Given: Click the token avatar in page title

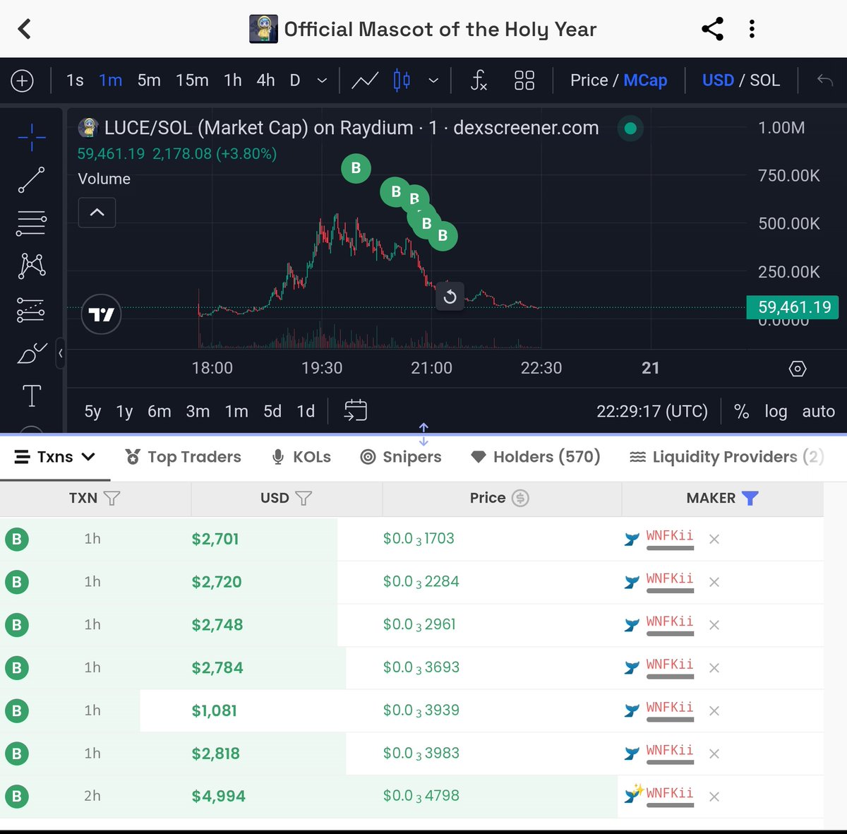Looking at the screenshot, I should (263, 29).
